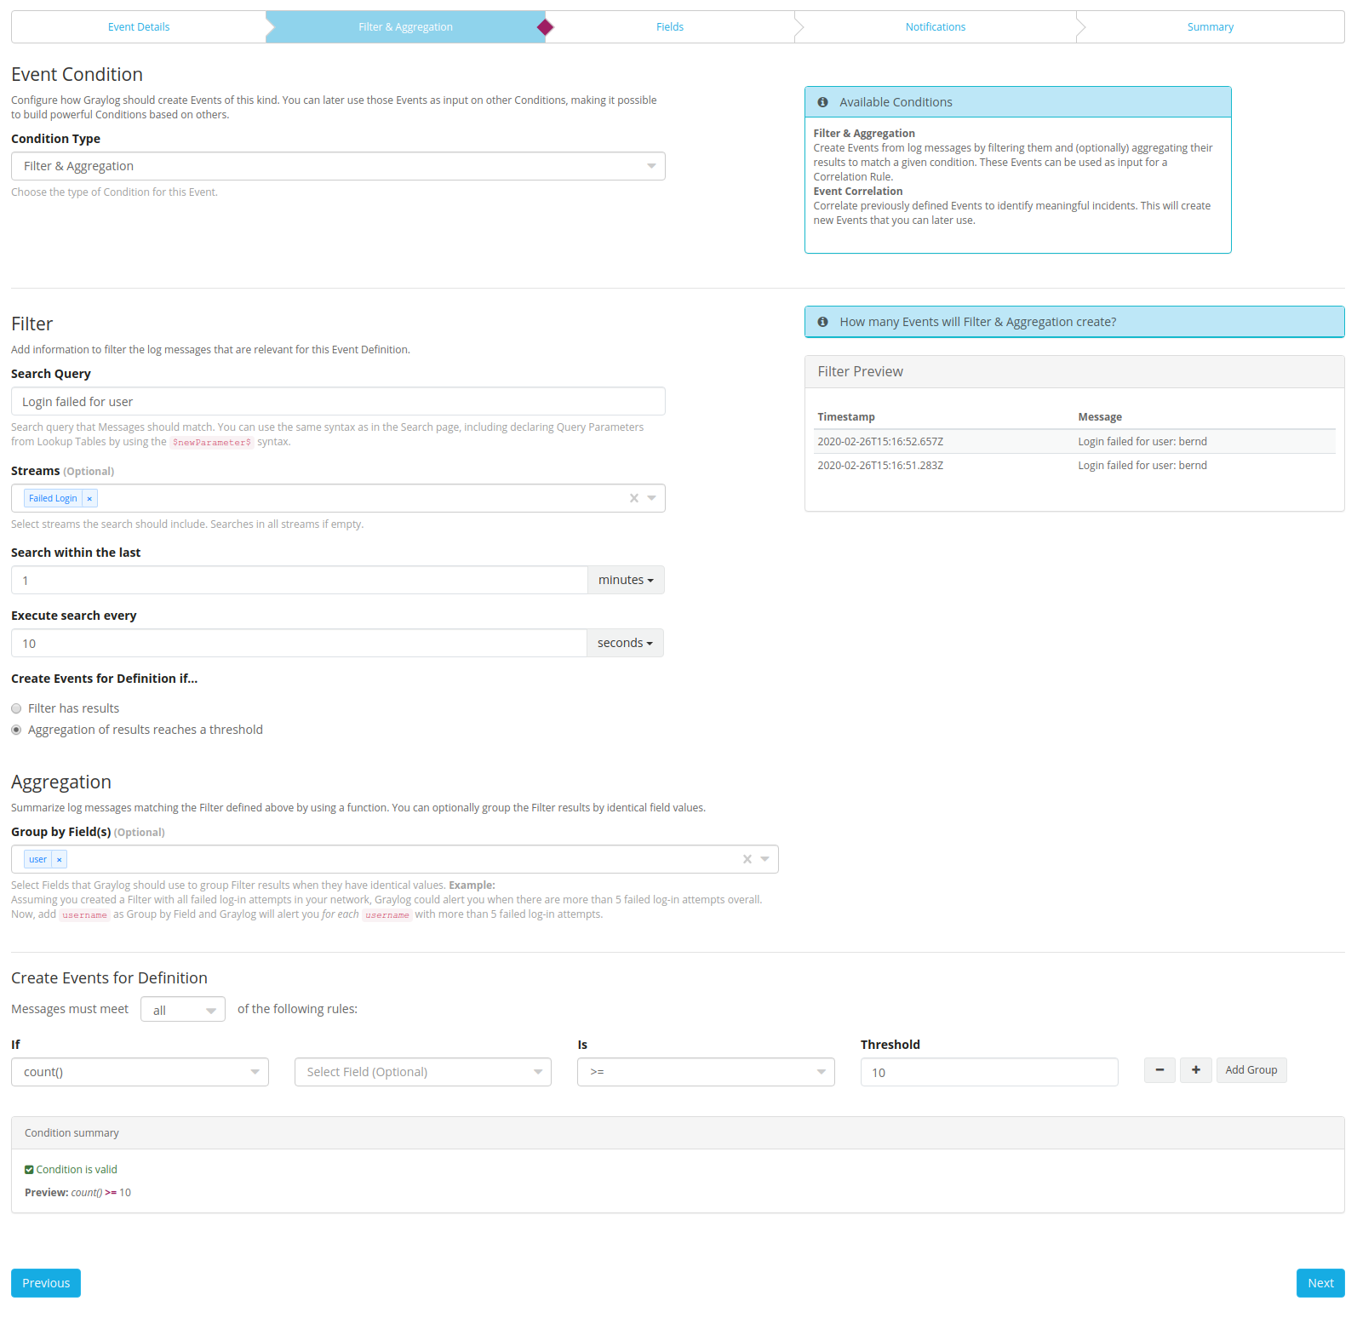The image size is (1357, 1318).
Task: Click the Next button
Action: (1320, 1283)
